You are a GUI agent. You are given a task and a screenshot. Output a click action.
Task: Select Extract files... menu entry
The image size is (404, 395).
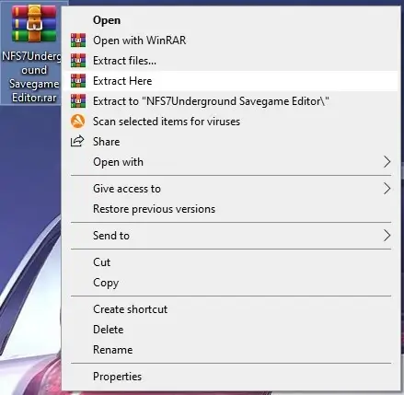tap(230, 61)
